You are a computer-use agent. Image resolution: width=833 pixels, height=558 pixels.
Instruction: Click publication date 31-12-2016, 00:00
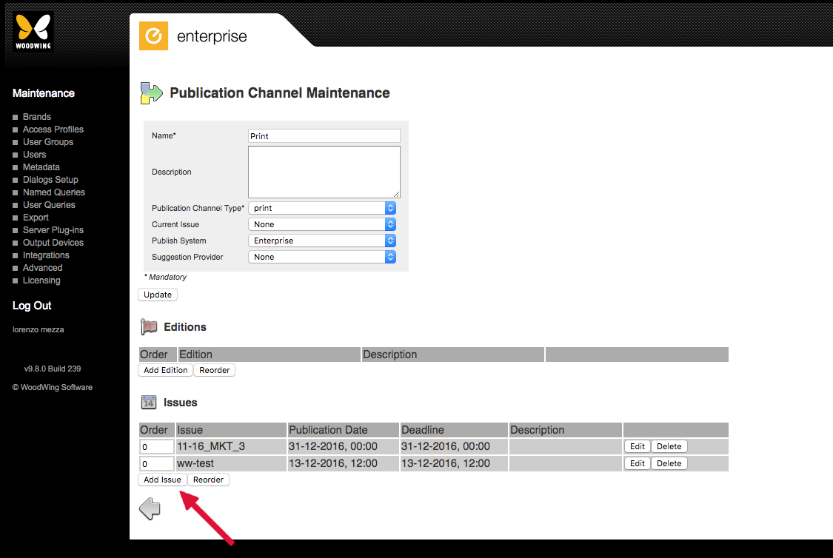[x=333, y=446]
